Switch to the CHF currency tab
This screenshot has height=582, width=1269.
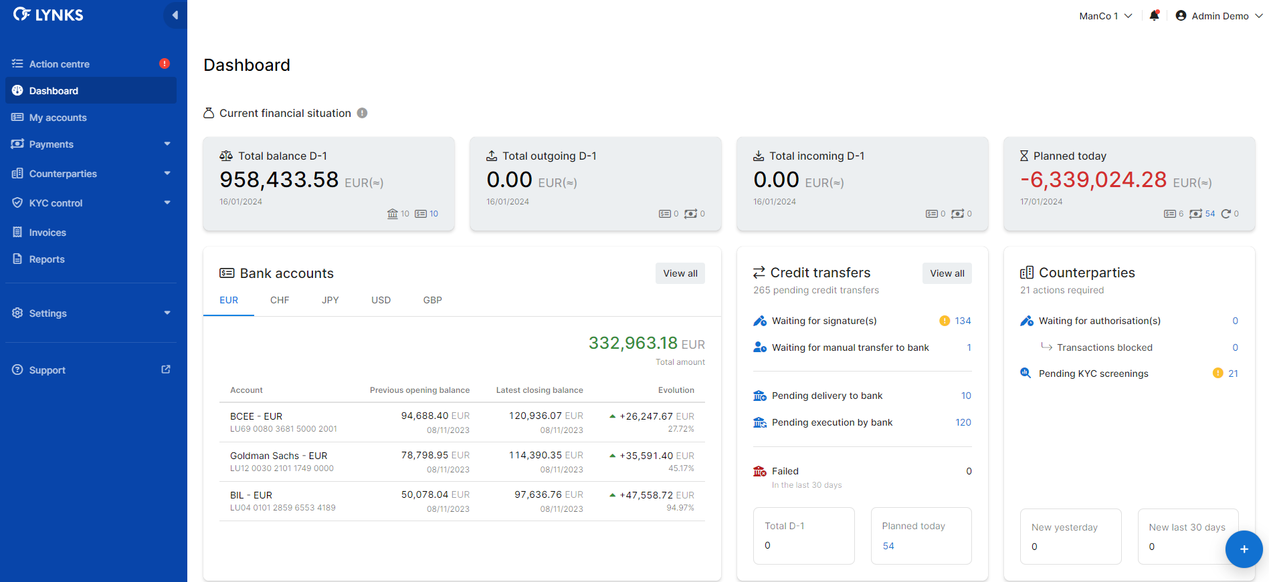point(280,300)
